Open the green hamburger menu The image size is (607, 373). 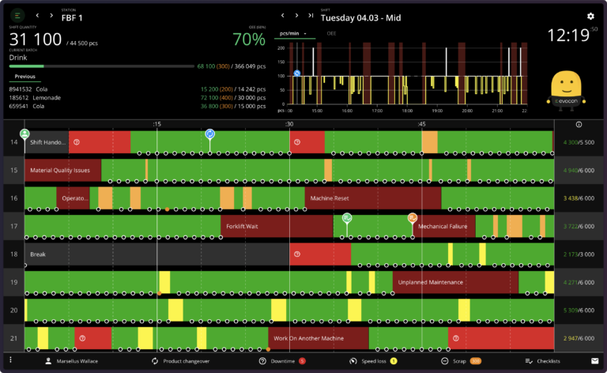17,15
